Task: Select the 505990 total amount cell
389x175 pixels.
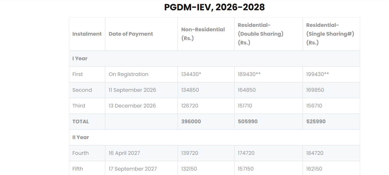Action: [x=248, y=121]
